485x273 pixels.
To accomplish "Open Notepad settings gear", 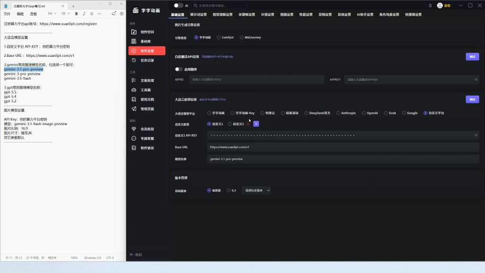I will coord(122,14).
